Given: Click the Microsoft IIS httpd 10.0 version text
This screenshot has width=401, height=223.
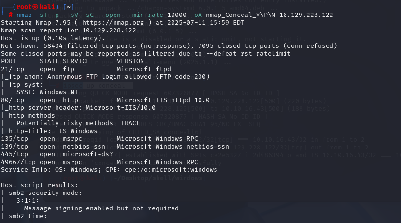Looking at the screenshot, I should (163, 100).
